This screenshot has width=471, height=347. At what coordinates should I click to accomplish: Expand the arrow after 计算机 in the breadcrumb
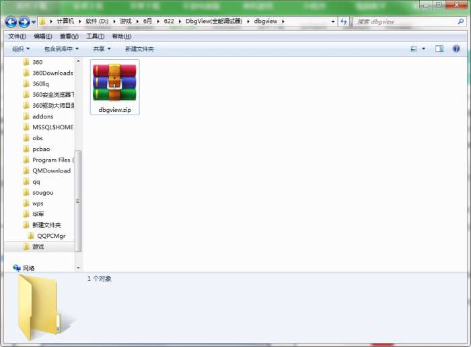pyautogui.click(x=80, y=22)
